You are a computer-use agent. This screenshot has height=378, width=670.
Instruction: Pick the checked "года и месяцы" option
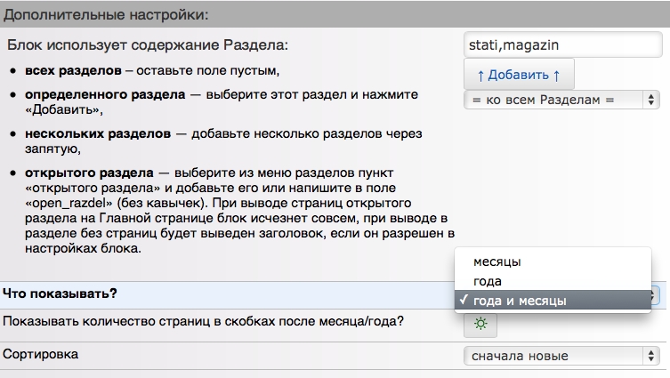click(519, 301)
